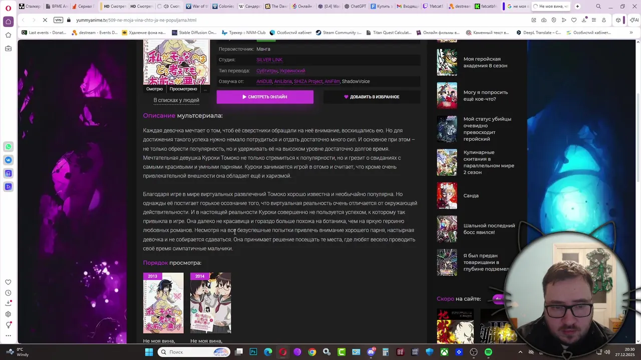Click the taskbar Поиск search box
The height and width of the screenshot is (360, 641).
(194, 352)
